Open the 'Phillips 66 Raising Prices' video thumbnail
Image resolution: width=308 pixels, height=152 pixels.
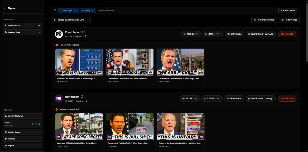pos(79,62)
